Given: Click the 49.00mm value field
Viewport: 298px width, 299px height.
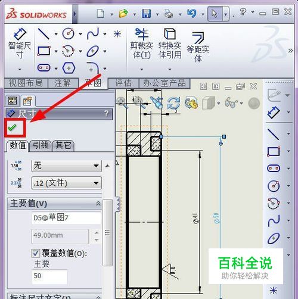Looking at the screenshot, I should click(x=60, y=236).
